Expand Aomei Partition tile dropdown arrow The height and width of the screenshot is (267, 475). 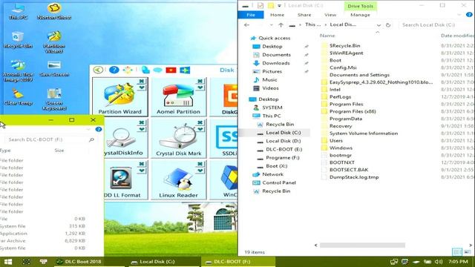[x=200, y=88]
